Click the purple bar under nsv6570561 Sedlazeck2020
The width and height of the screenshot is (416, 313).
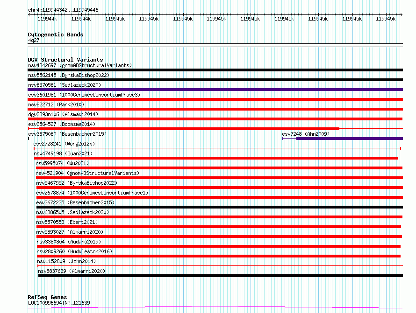coord(215,90)
